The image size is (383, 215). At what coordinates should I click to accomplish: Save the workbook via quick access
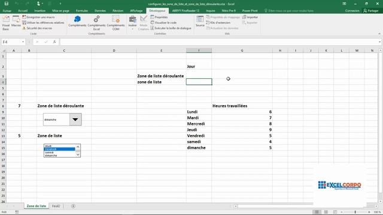pyautogui.click(x=7, y=4)
